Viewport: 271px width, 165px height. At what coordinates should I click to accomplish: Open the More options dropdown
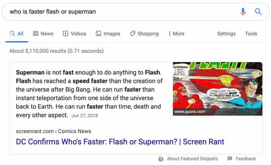point(176,34)
